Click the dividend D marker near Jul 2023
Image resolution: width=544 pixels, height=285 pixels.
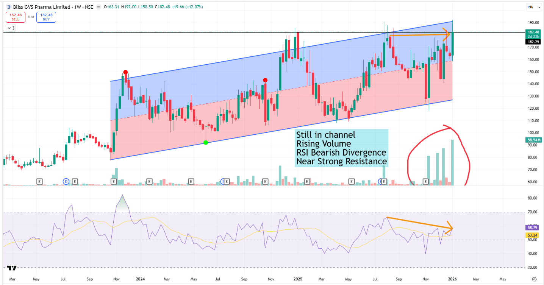[x=67, y=182]
